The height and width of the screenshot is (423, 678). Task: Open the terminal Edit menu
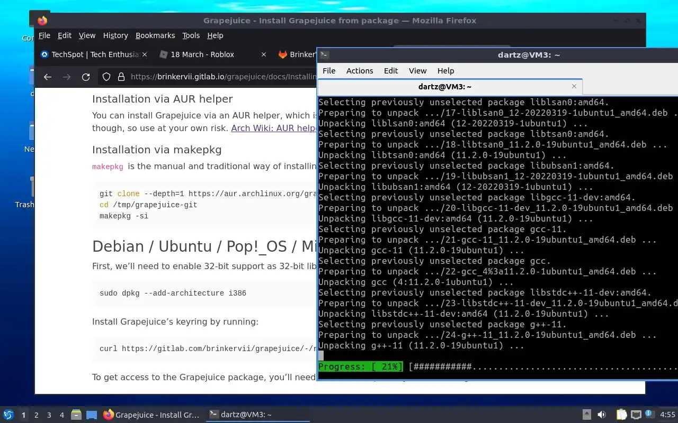click(391, 71)
